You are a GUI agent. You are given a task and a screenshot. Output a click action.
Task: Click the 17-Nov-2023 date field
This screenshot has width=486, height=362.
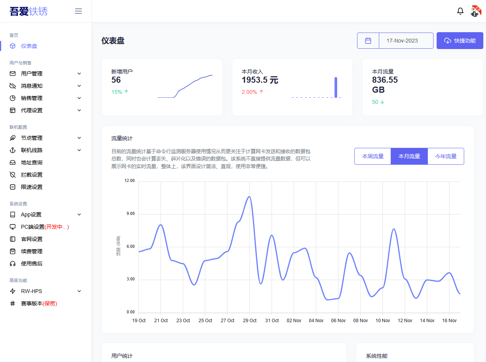pos(406,41)
